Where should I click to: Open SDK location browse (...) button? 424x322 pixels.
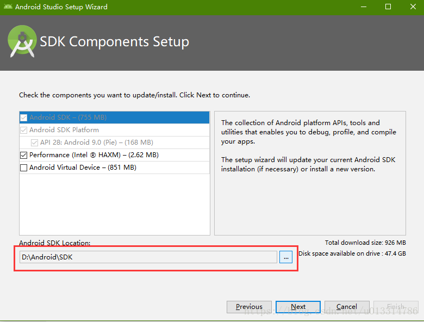click(286, 257)
